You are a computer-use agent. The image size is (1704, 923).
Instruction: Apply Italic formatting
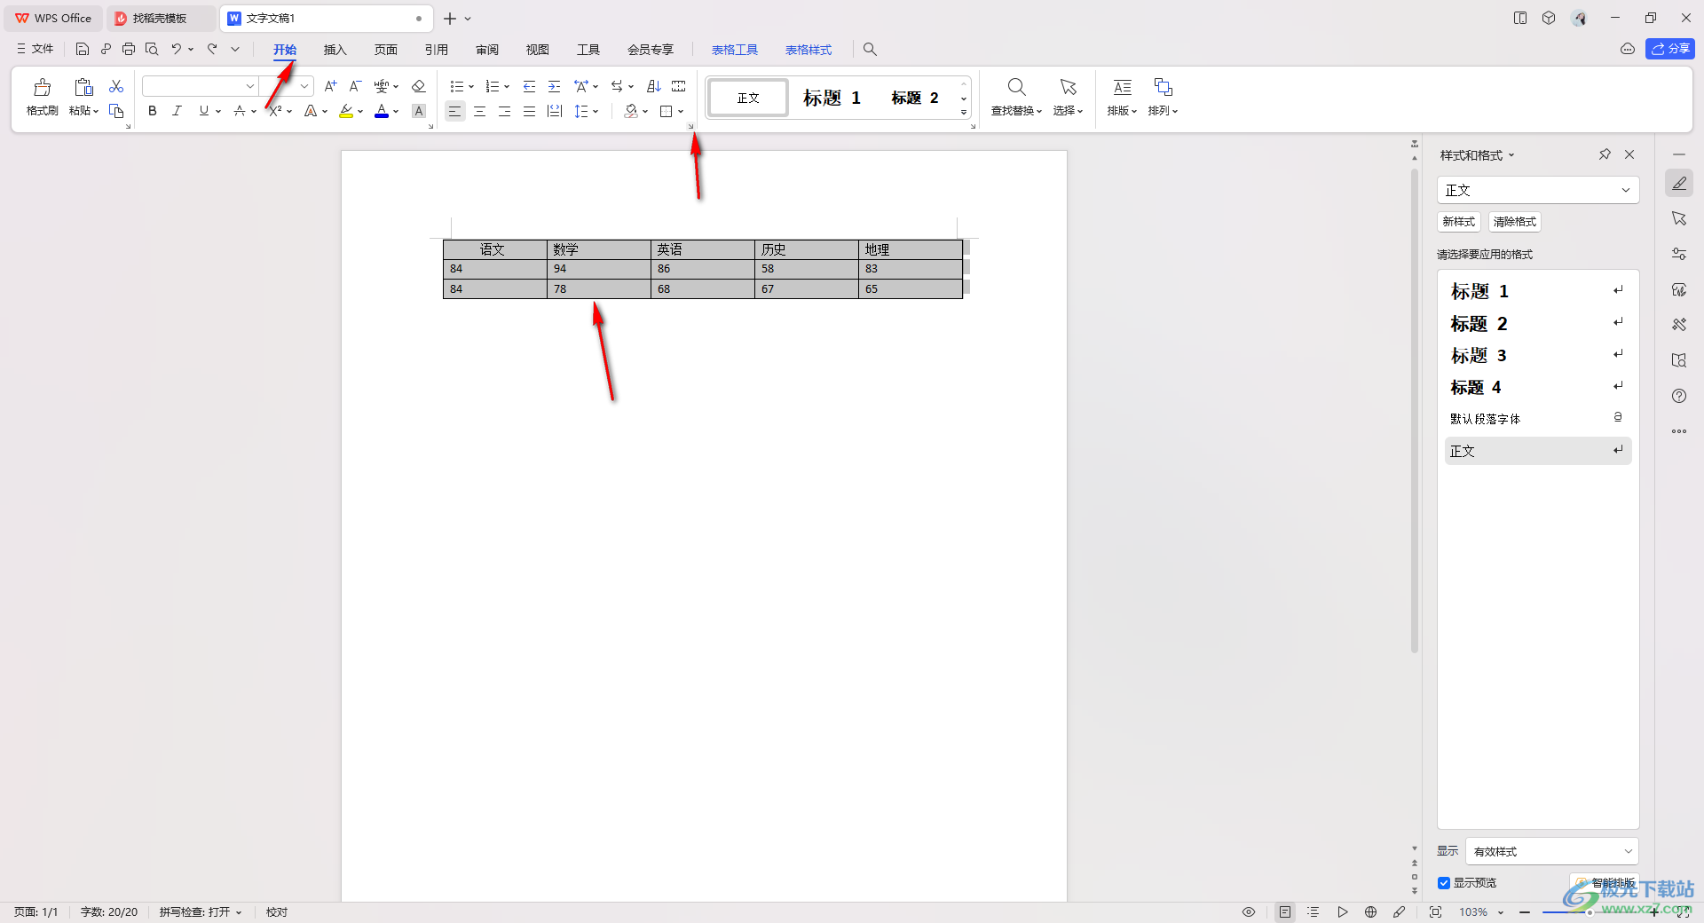pos(177,111)
